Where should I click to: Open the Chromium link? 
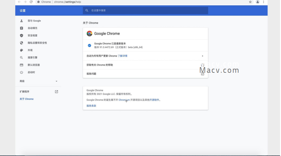point(124,100)
